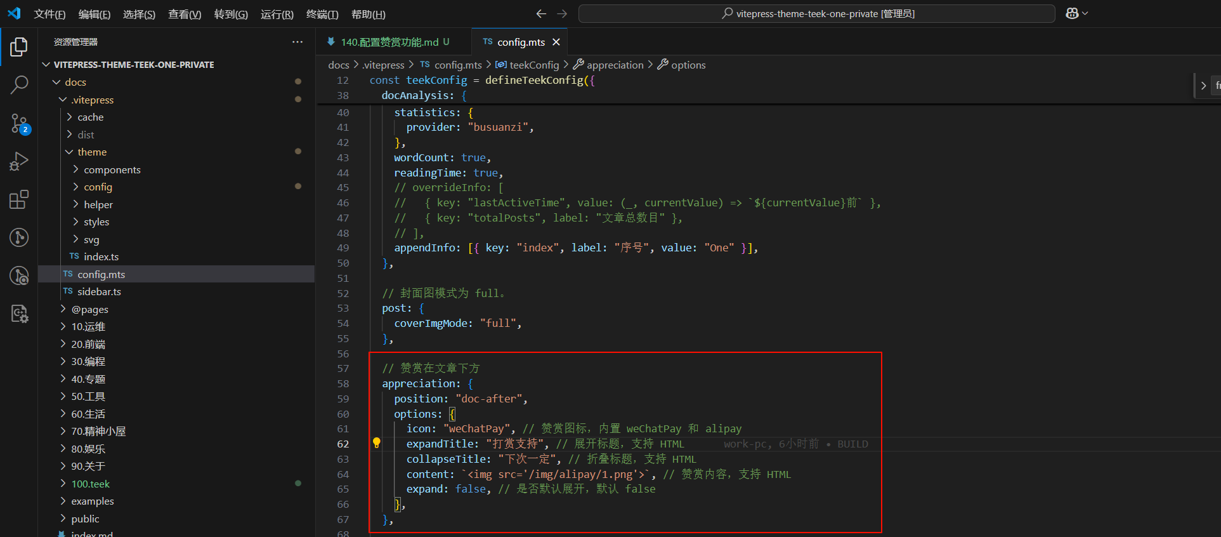Viewport: 1221px width, 537px height.
Task: Go back using the left arrow
Action: [541, 13]
